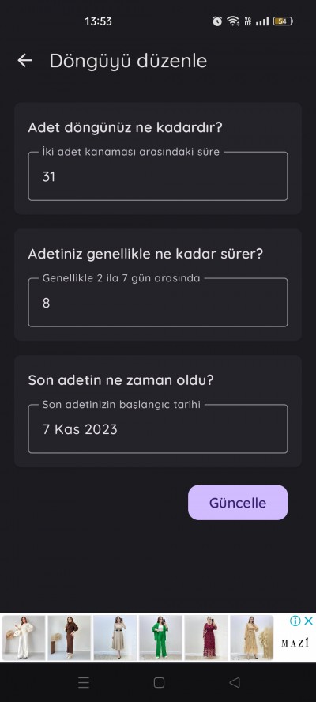Image resolution: width=316 pixels, height=702 pixels.
Task: Open the beige dress ad thumbnail
Action: click(x=115, y=638)
